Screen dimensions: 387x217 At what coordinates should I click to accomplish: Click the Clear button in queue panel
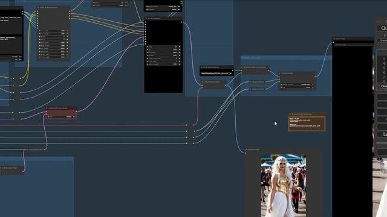[x=383, y=86]
